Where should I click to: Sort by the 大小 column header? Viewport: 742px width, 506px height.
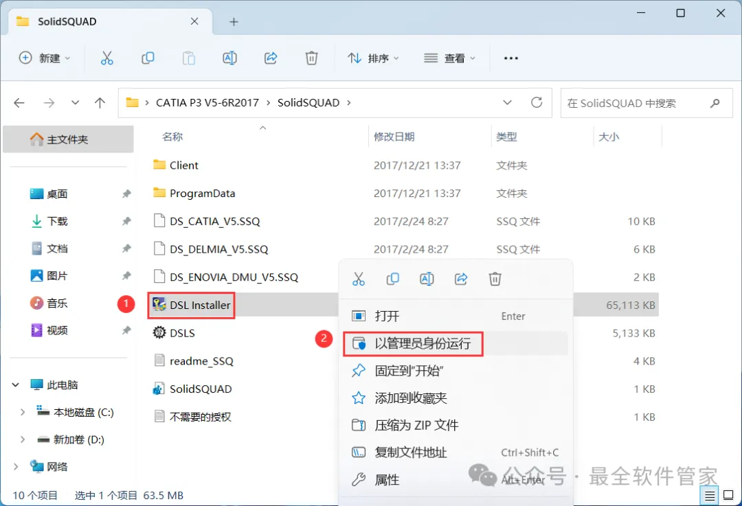point(609,137)
